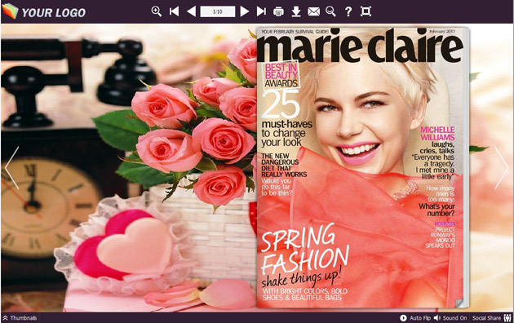Go to the next page in toolbar
This screenshot has width=514, height=323.
click(x=244, y=11)
